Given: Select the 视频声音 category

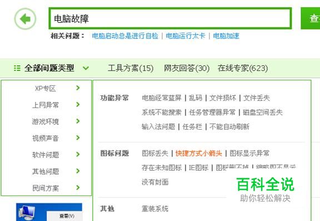Looking at the screenshot, I should point(46,138).
